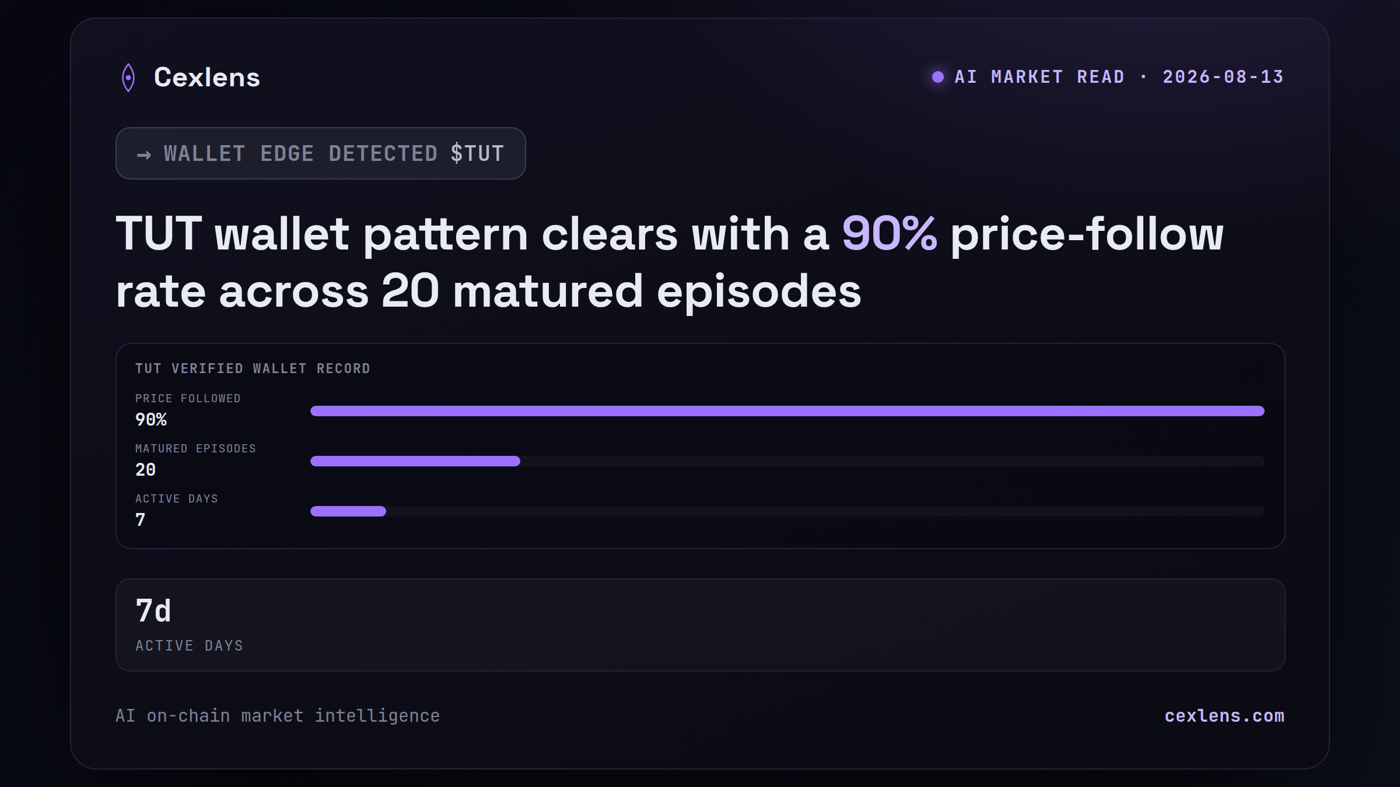
Task: Click the highlighted 90% in the headline
Action: 890,234
